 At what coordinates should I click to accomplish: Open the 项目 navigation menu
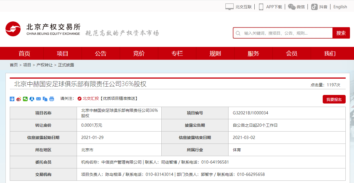coord(63,53)
